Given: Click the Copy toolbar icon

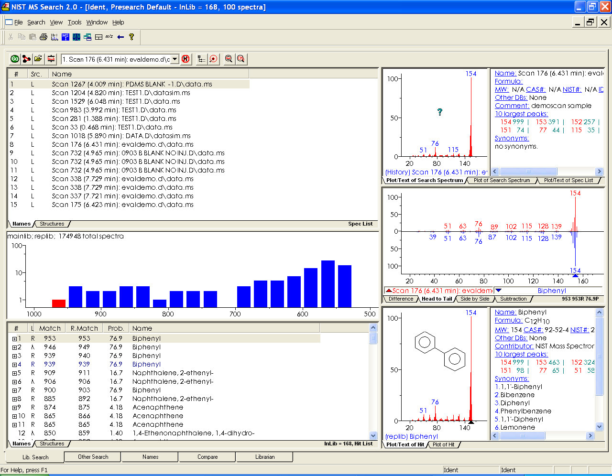Looking at the screenshot, I should click(x=22, y=37).
